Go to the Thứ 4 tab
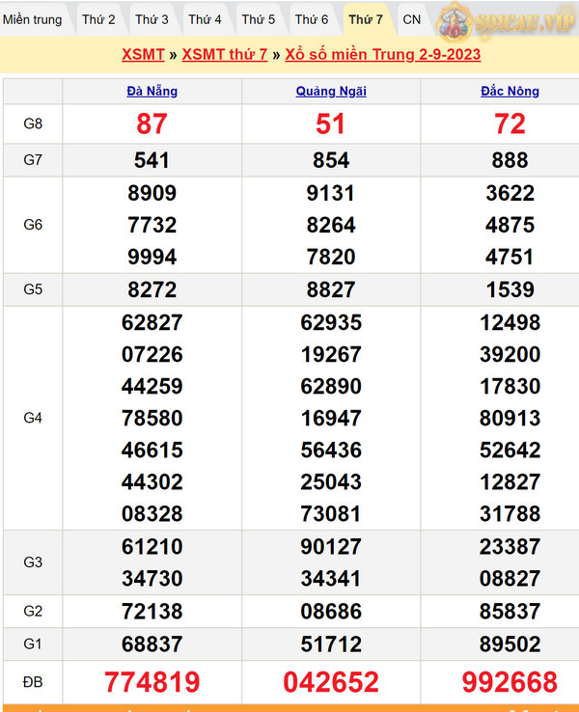Screen dimensions: 579x712 (x=205, y=19)
